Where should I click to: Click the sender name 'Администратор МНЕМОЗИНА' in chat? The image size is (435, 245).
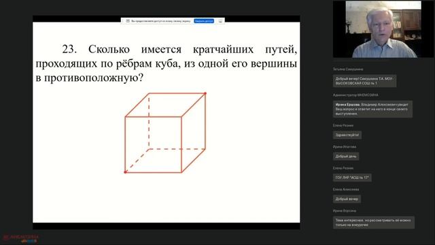(355, 95)
